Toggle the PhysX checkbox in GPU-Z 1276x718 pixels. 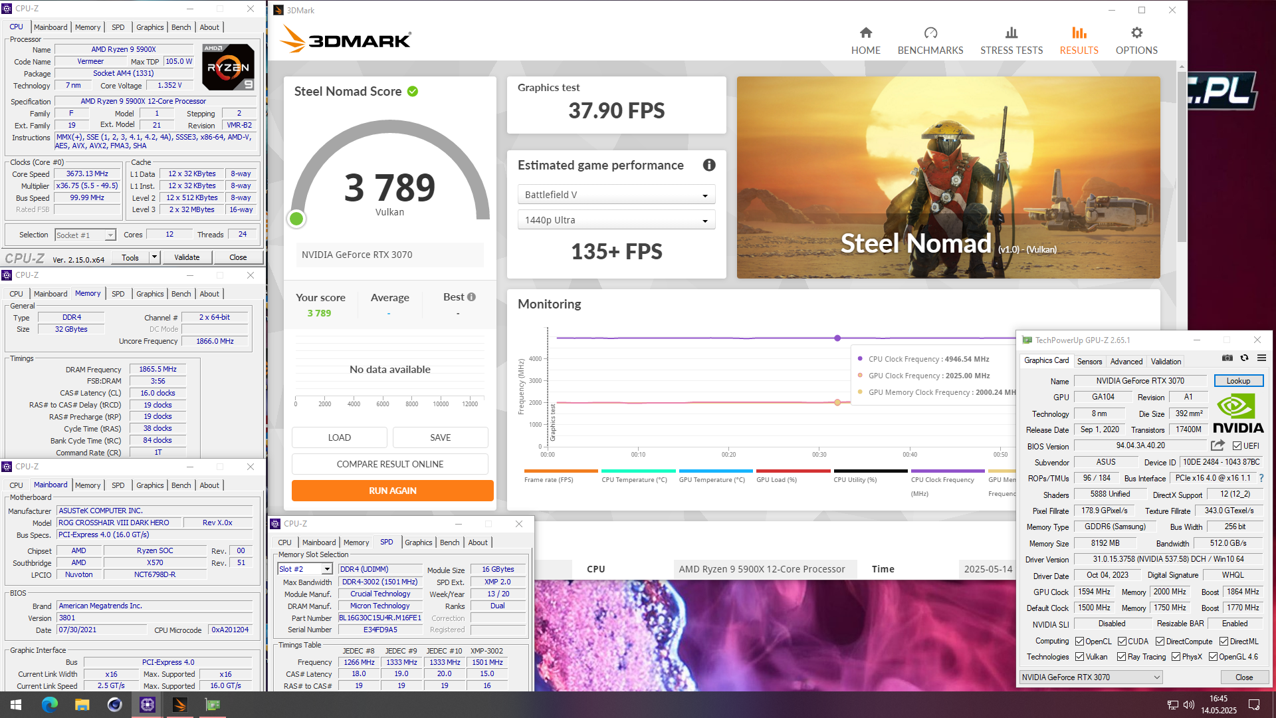pos(1176,657)
